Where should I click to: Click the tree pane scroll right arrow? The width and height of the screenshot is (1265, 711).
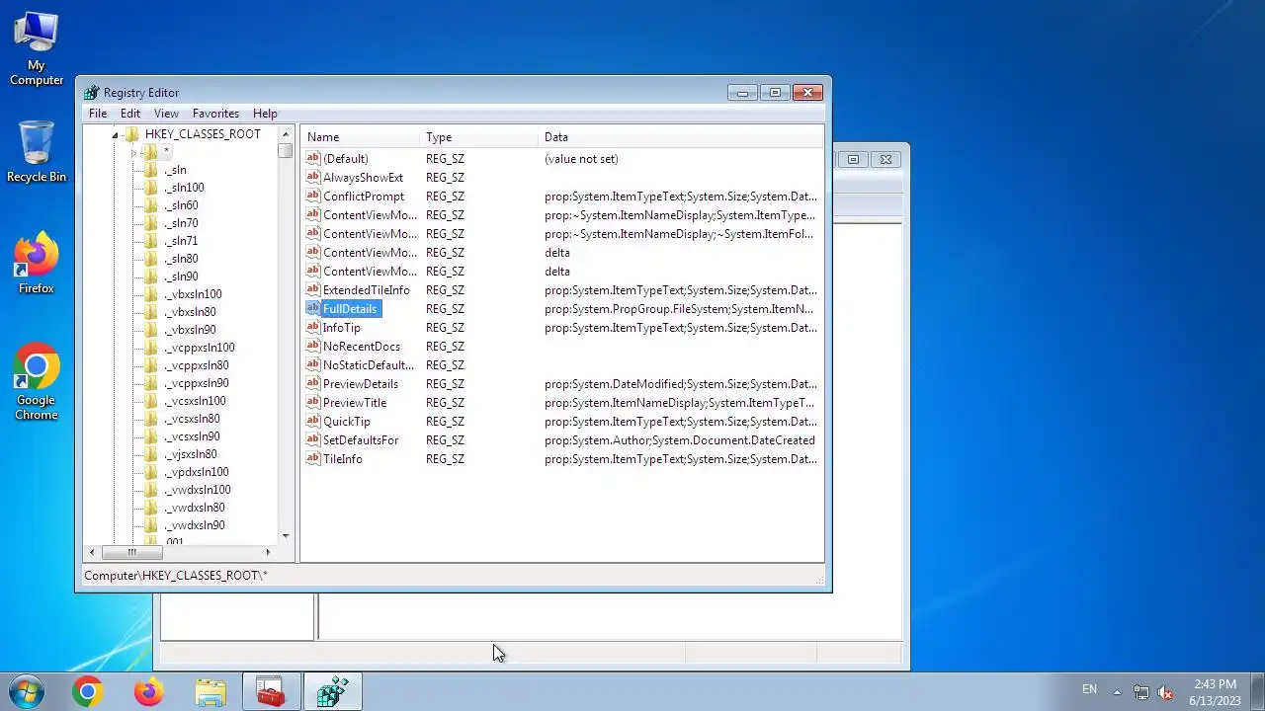tap(268, 552)
